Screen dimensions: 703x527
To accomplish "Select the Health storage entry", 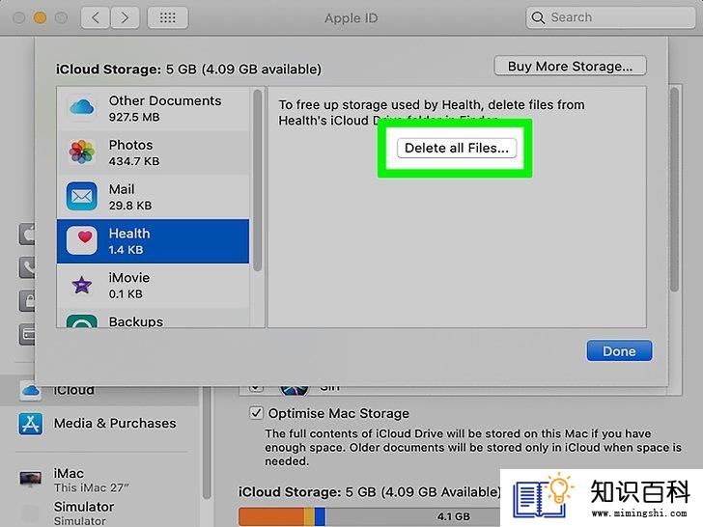I will (153, 241).
